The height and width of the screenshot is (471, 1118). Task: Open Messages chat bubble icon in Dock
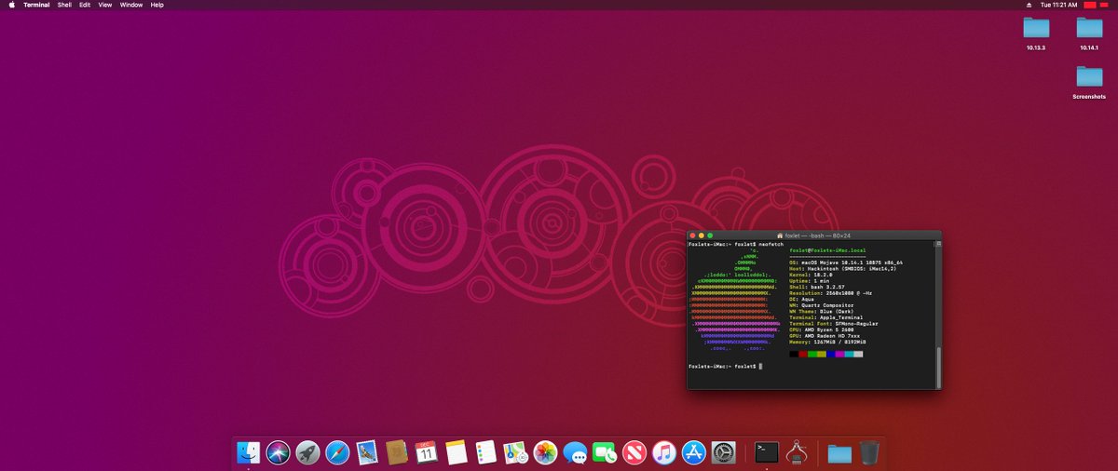point(575,452)
